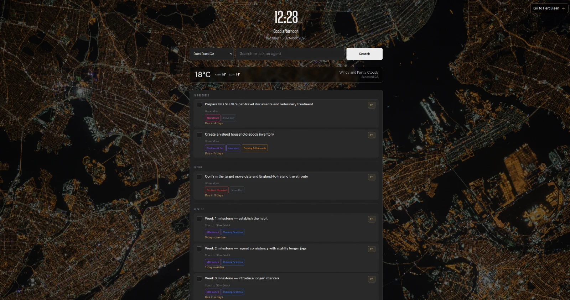Check off the Prepare BIG STEVE's pet-travel documents task

(199, 105)
